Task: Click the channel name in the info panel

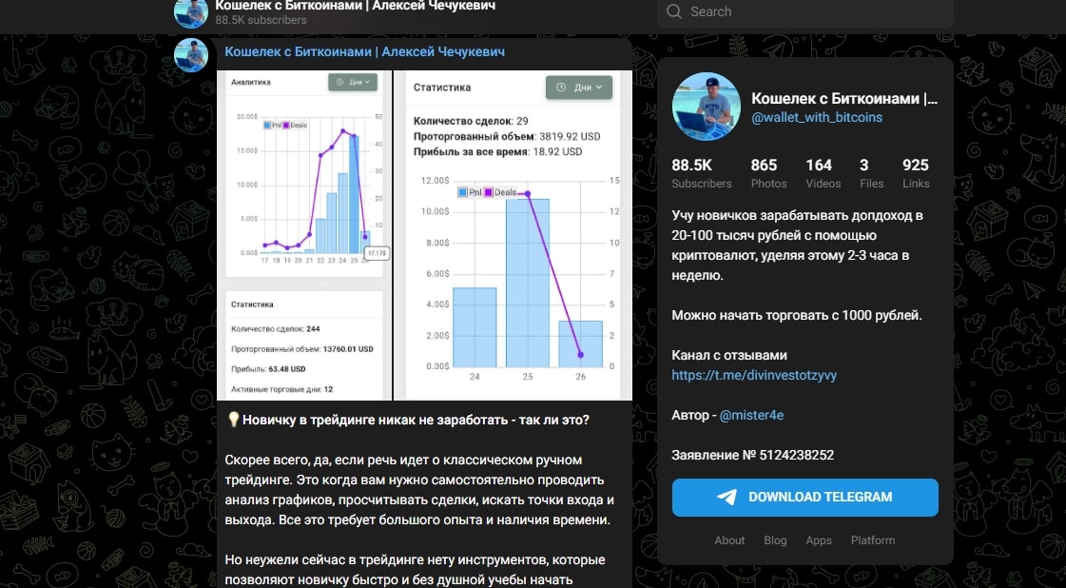Action: pyautogui.click(x=844, y=99)
